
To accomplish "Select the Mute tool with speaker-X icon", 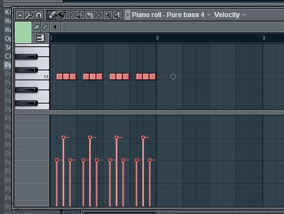I will tap(80, 15).
